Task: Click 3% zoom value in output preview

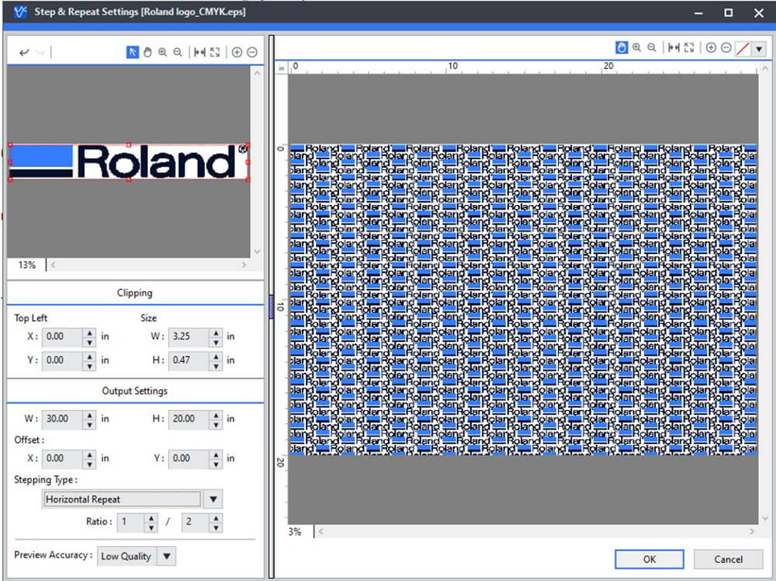Action: tap(295, 532)
